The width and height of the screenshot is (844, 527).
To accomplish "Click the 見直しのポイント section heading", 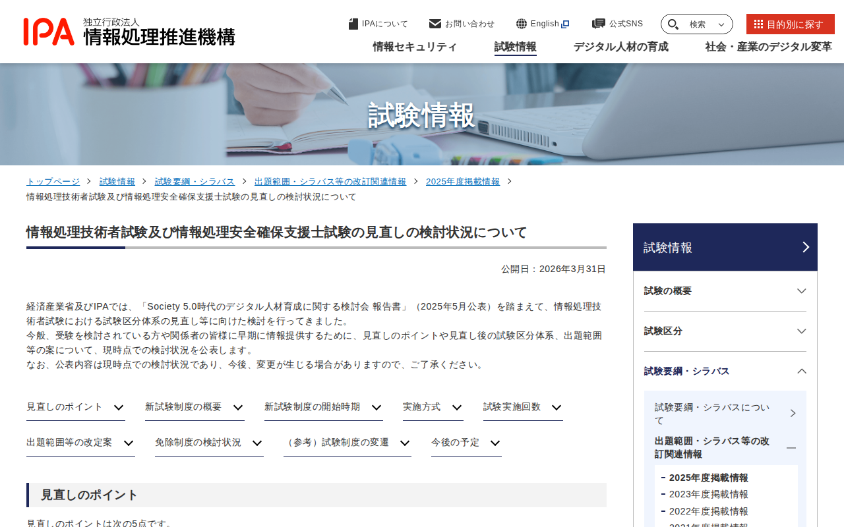I will pos(316,495).
